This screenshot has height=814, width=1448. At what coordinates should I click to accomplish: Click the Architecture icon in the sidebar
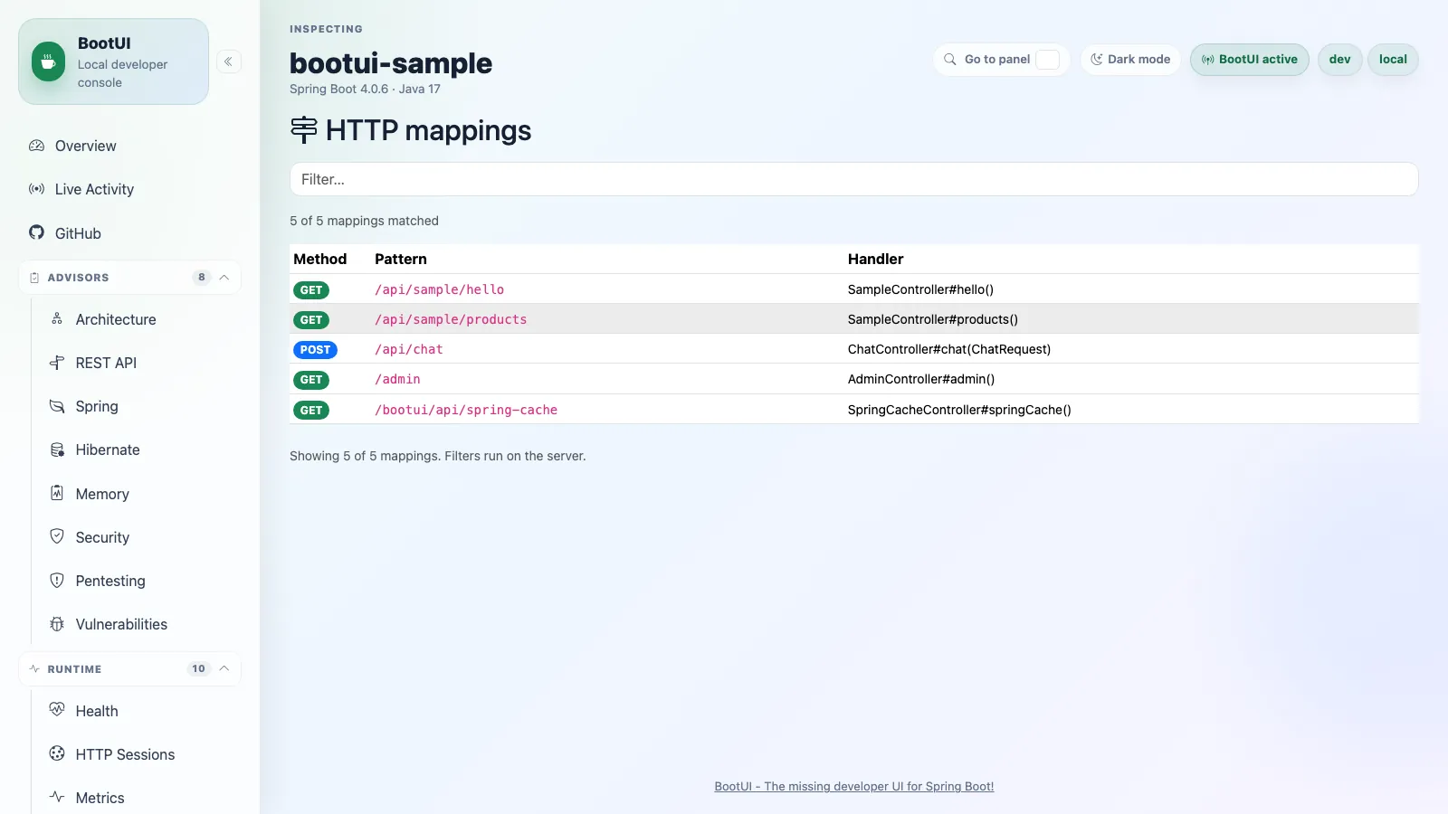[x=57, y=318]
